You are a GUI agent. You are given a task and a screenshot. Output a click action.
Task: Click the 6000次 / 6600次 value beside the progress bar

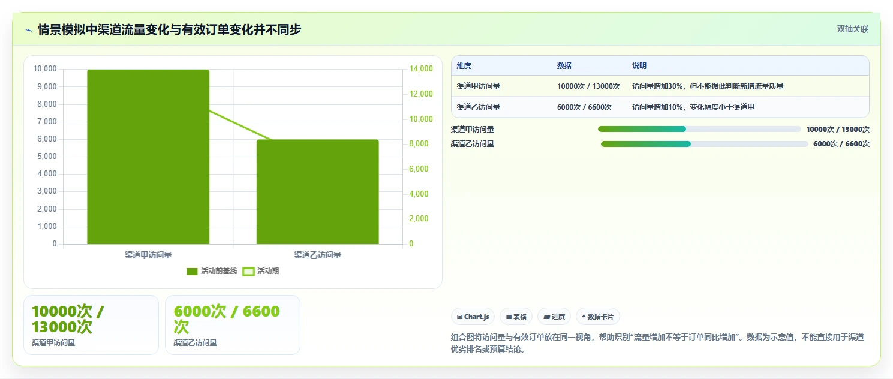[x=841, y=144]
